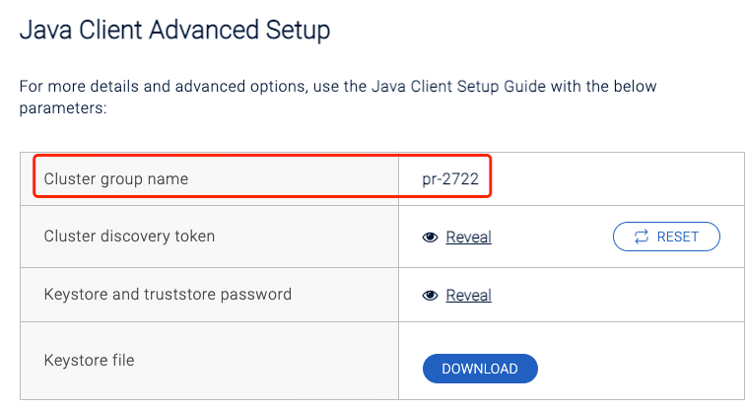Click the word "token" in the discovery row
The image size is (745, 409).
pos(195,237)
